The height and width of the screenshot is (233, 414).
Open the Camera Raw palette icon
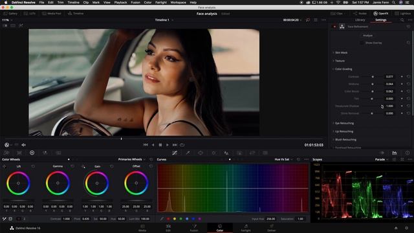pos(6,153)
